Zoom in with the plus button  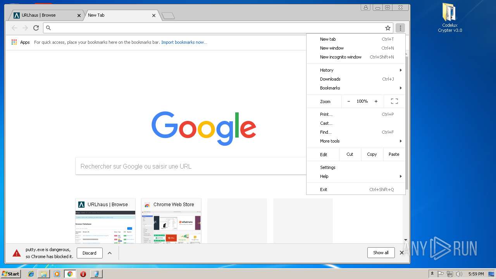click(376, 101)
